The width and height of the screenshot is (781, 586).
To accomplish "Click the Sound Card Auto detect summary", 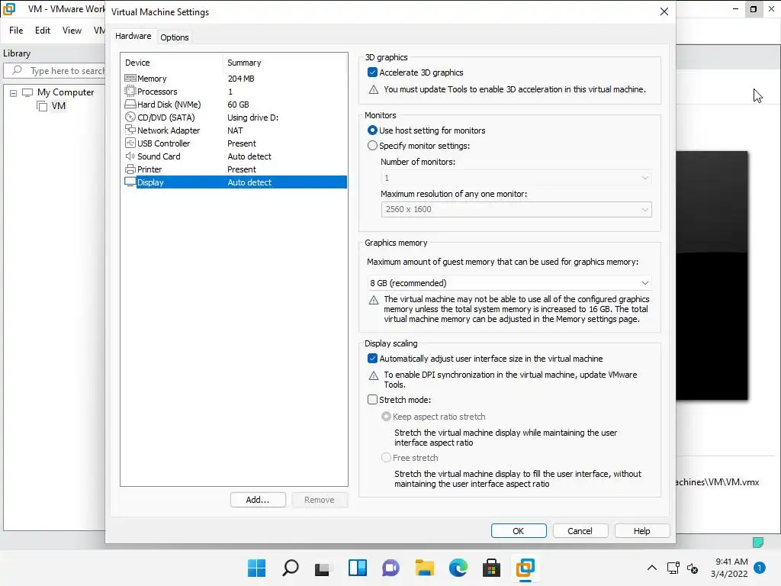I will pos(249,156).
